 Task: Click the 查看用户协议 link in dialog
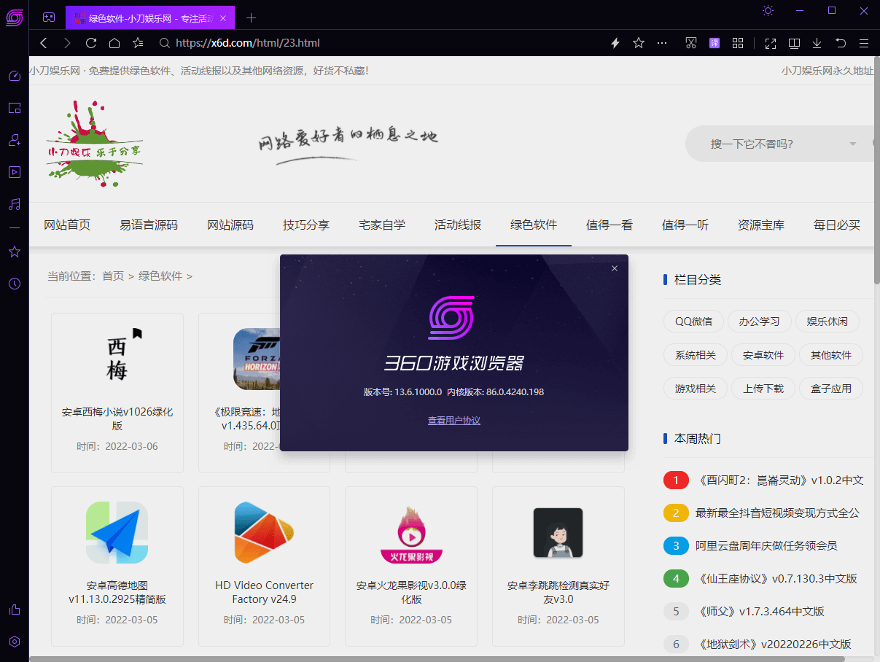click(453, 421)
